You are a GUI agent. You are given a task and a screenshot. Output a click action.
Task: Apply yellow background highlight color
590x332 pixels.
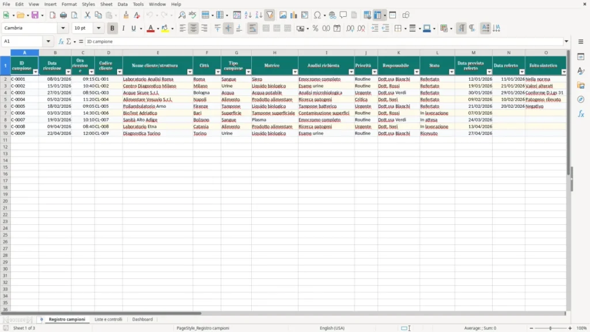pos(165,28)
